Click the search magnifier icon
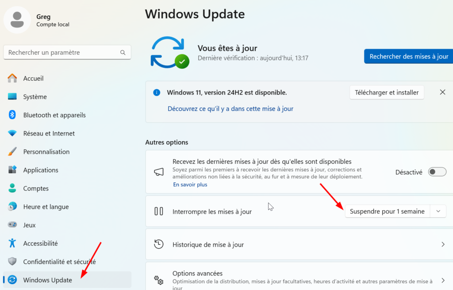This screenshot has height=290, width=453. click(123, 53)
